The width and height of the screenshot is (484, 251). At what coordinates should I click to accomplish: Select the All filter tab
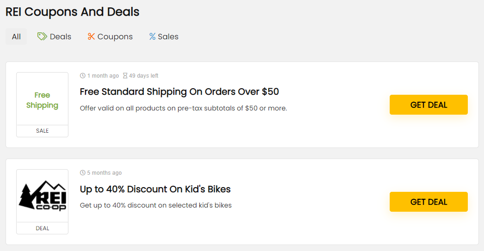[x=16, y=37]
